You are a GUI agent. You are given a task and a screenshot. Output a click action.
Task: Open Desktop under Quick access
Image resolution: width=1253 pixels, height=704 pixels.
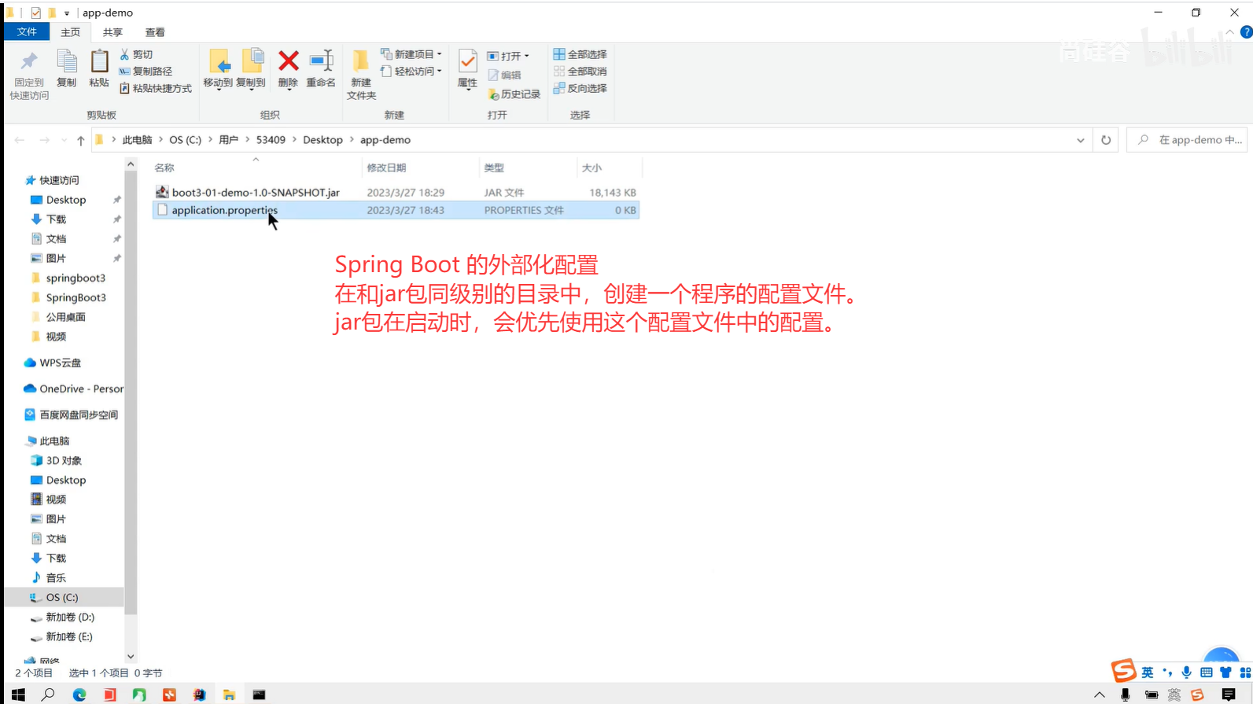(x=65, y=200)
